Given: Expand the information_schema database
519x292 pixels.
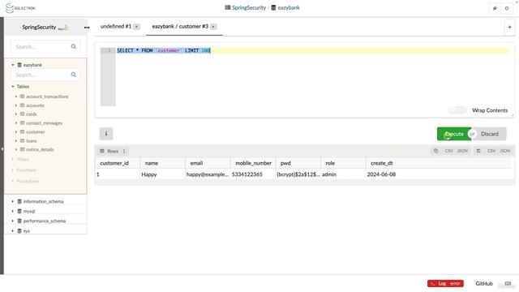Looking at the screenshot, I should (x=13, y=201).
